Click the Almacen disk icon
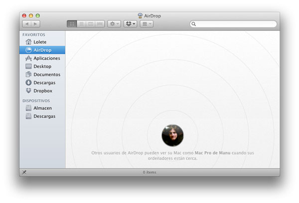Screen dimensions: 299x203 [28, 108]
